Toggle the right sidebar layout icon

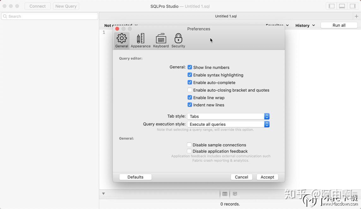[352, 6]
